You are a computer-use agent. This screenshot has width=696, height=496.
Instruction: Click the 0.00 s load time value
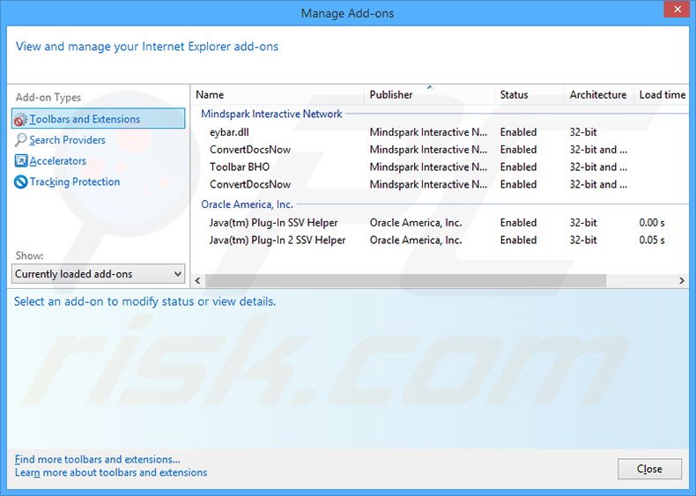pos(652,223)
